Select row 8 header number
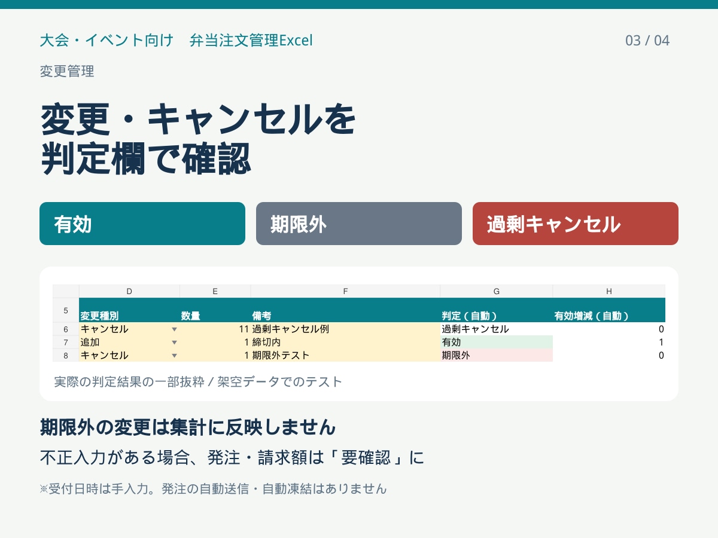This screenshot has height=538, width=718. [66, 356]
